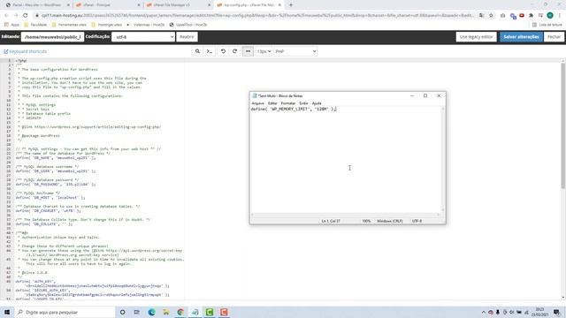Screen dimensions: 566x318
Task: Open the PHP language mode dropdown
Action: (x=295, y=51)
